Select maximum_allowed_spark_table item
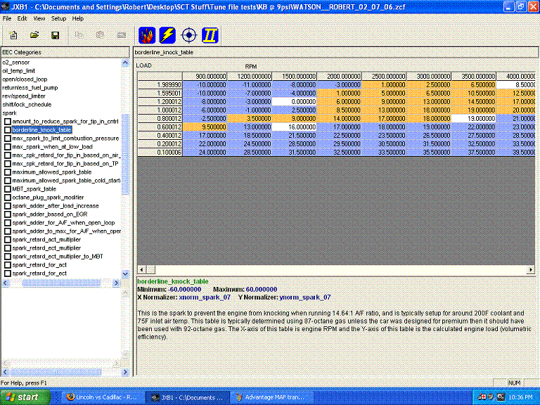540x405 pixels. click(x=51, y=172)
